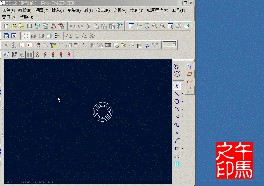Select the Circle sketch tool
Image resolution: width=264 pixels, height=186 pixels.
[177, 101]
